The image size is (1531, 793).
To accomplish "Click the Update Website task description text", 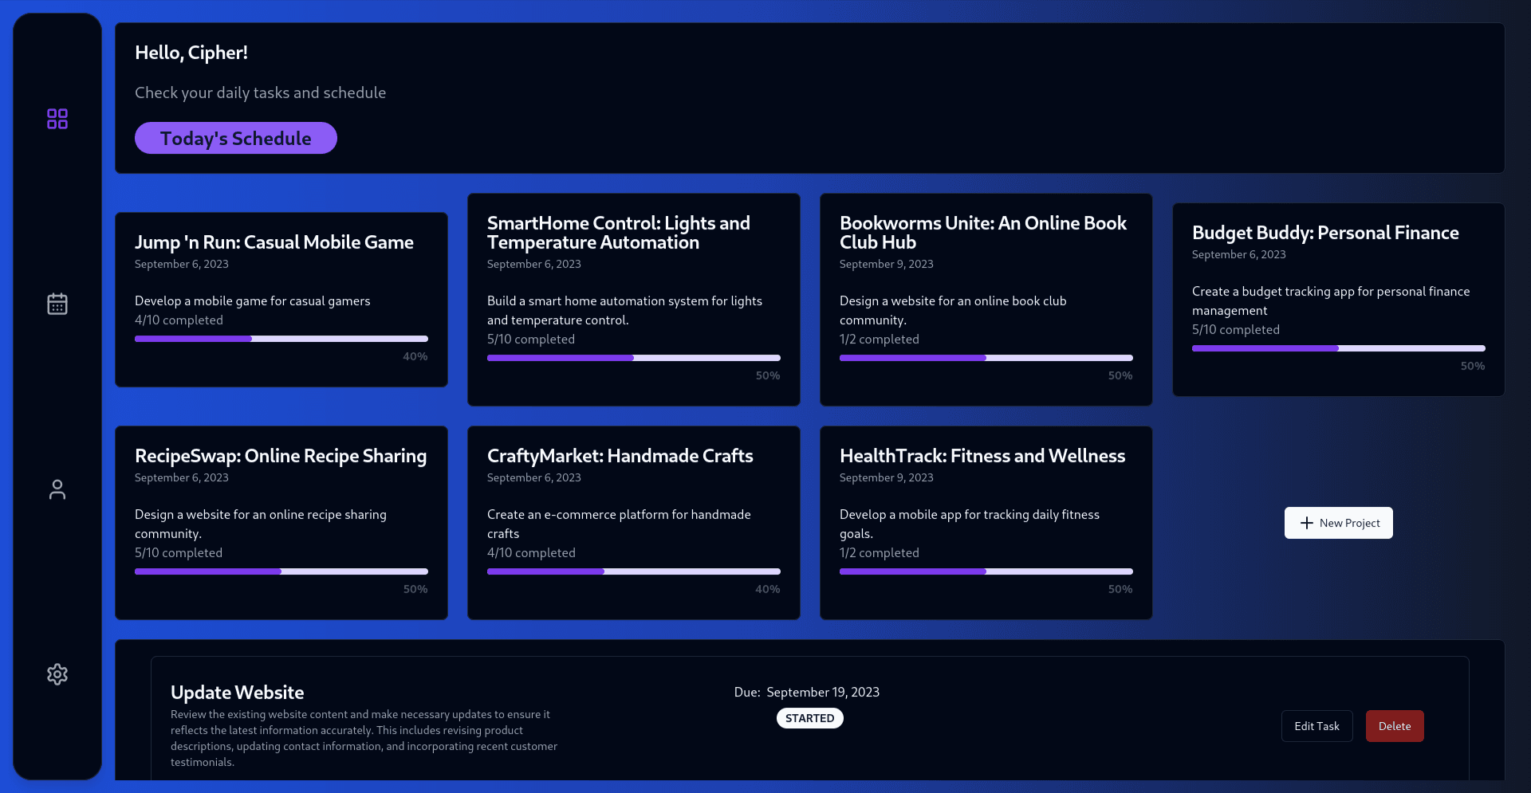I will [364, 738].
